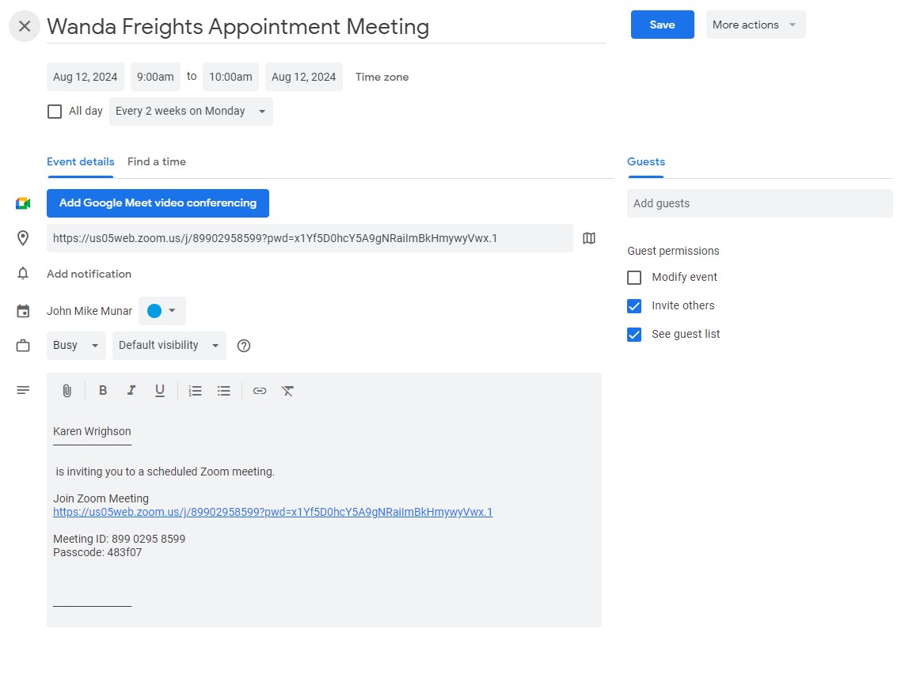Click the attach file paperclip icon
924x678 pixels.
[x=67, y=391]
